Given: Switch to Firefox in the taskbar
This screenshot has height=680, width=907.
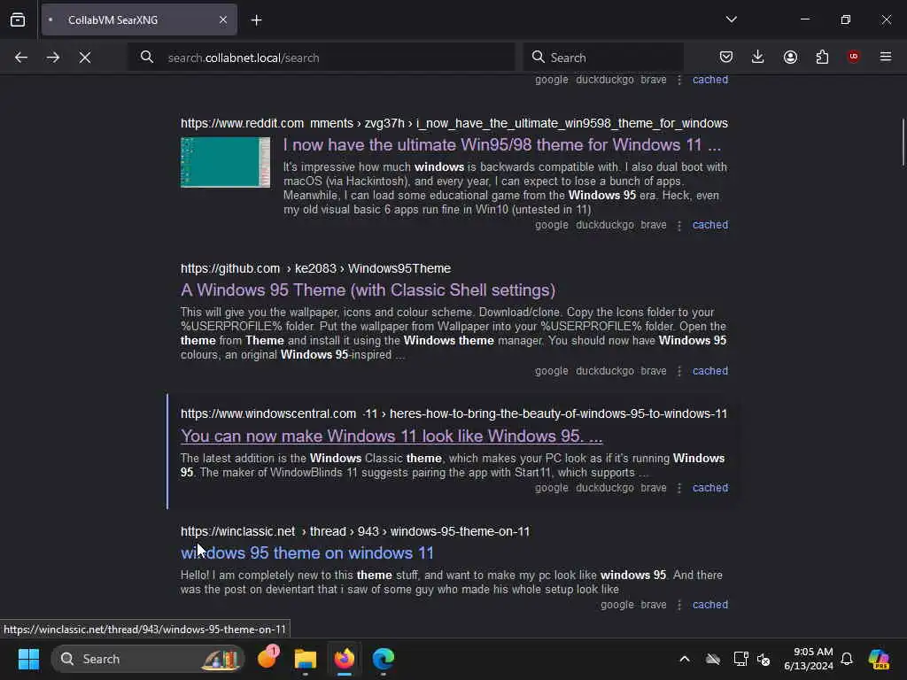Looking at the screenshot, I should coord(345,659).
